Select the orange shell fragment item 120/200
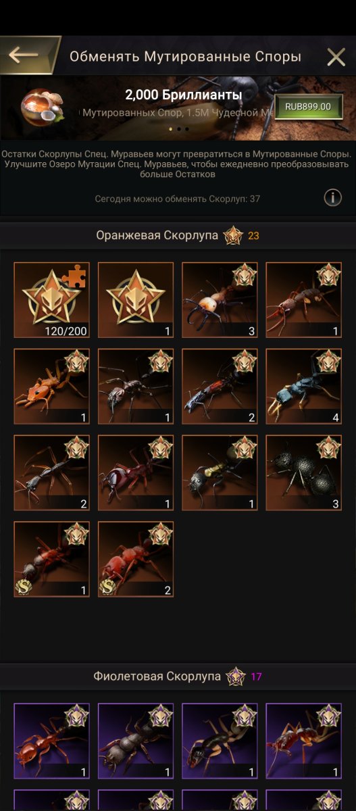This screenshot has height=811, width=356. point(51,300)
